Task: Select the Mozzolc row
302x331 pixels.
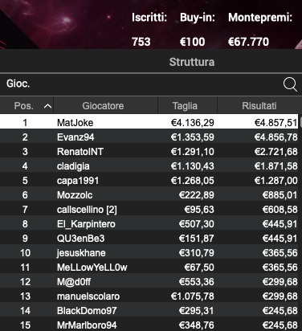Action: (149, 194)
